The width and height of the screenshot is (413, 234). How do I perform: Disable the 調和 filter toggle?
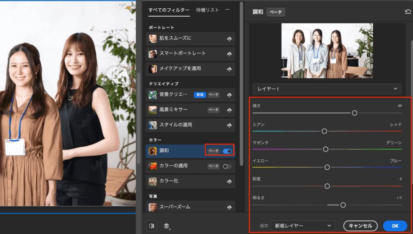pyautogui.click(x=227, y=151)
